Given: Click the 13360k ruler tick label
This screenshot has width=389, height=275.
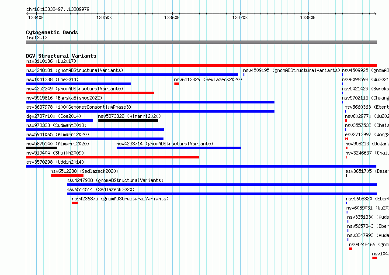Looking at the screenshot, I should point(172,17).
